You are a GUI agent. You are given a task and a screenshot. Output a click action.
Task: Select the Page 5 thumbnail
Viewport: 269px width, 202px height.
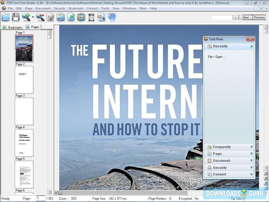point(24,175)
